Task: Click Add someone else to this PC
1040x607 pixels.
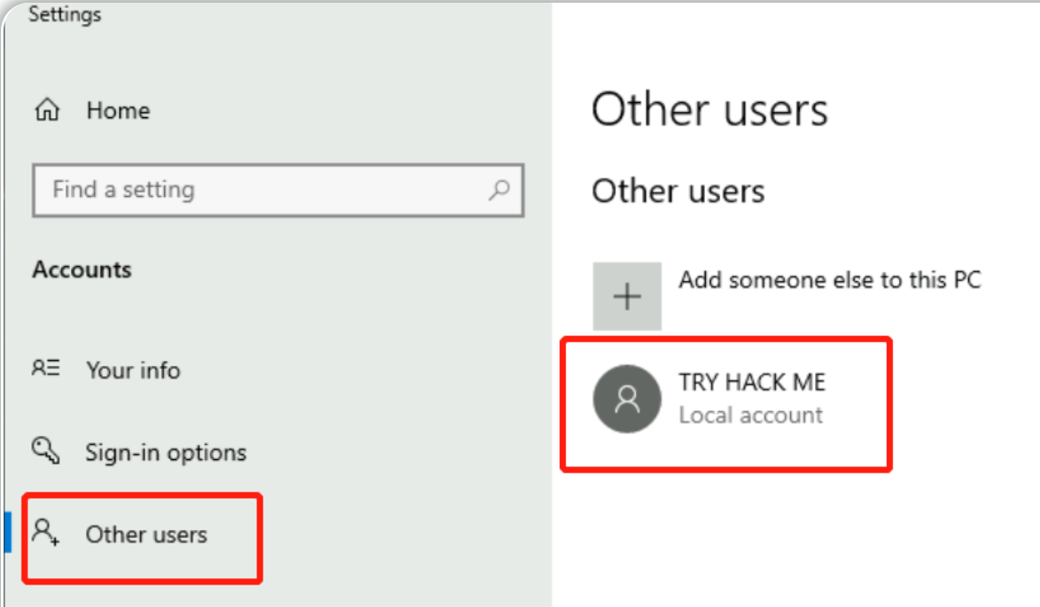Action: 829,279
